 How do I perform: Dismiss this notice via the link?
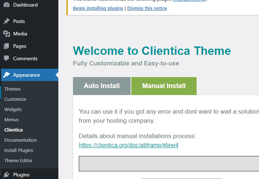click(147, 8)
